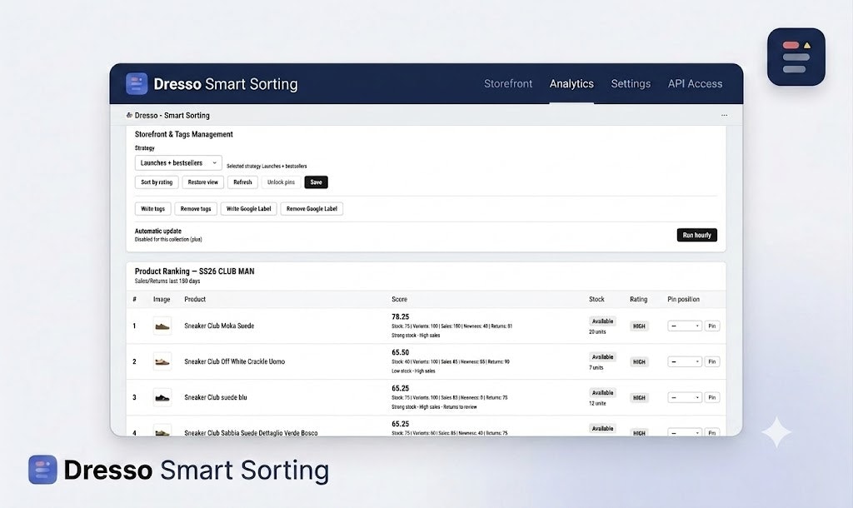Click the Write Google Label button
Image resolution: width=853 pixels, height=508 pixels.
tap(248, 209)
